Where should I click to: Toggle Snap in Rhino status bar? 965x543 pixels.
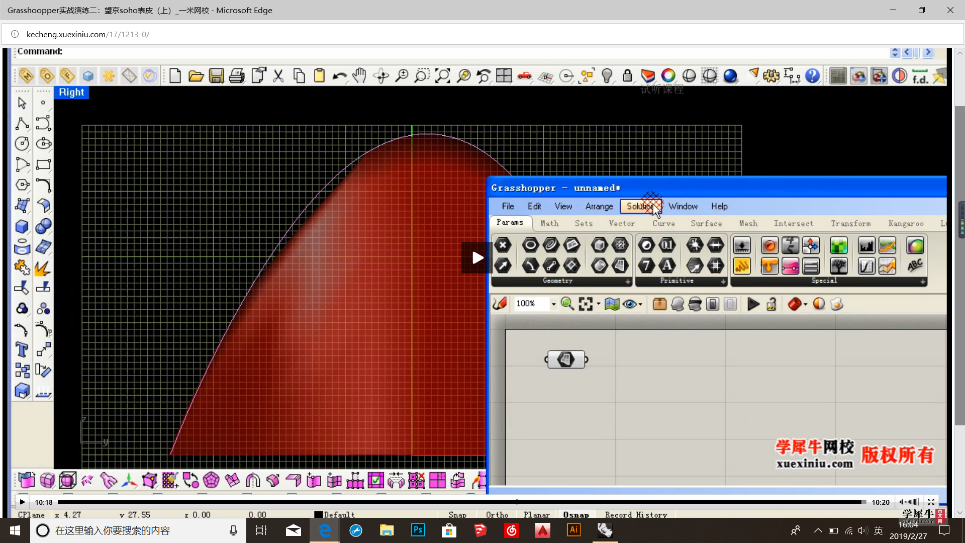[x=457, y=514]
